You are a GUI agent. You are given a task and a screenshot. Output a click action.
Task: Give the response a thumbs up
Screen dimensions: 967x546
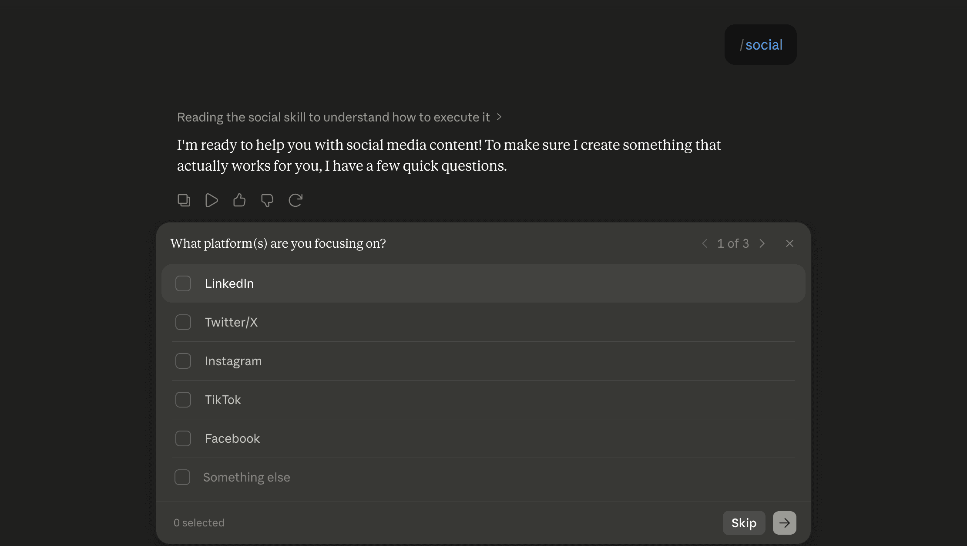(x=239, y=200)
